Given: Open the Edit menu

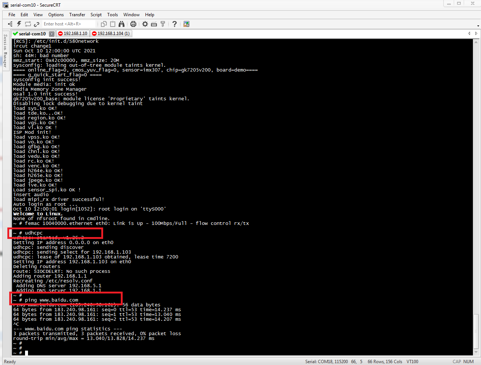Looking at the screenshot, I should [24, 15].
